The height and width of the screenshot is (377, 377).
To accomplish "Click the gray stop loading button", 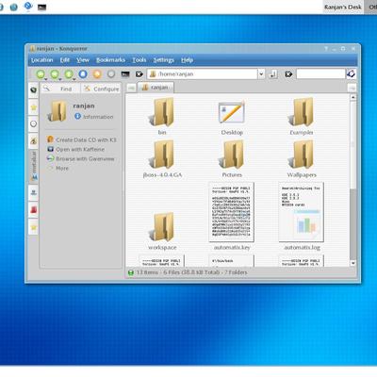I will pos(111,74).
